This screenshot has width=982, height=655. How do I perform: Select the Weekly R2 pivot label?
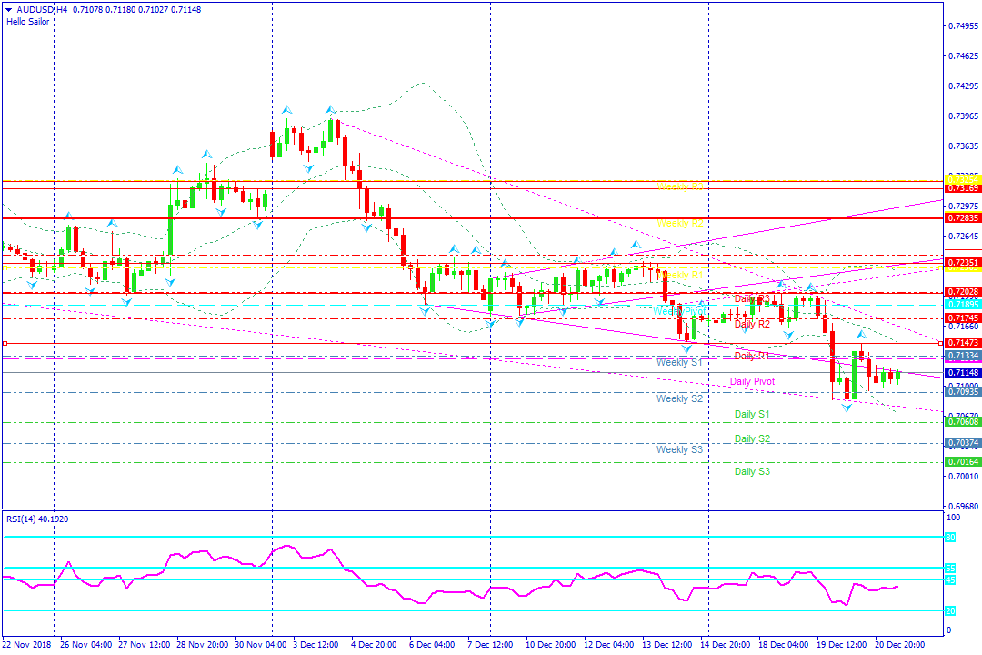[x=680, y=223]
